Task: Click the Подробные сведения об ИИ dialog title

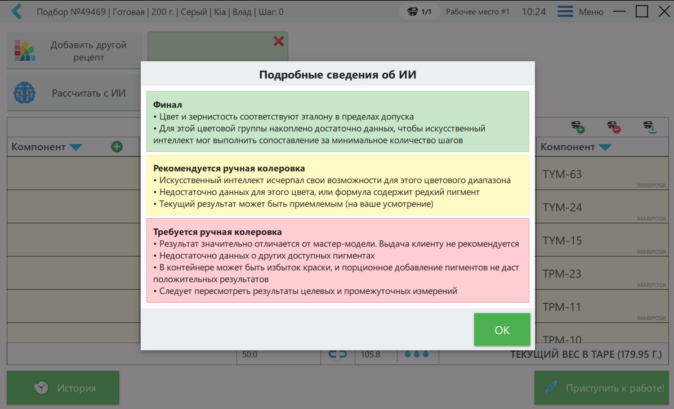Action: tap(337, 75)
